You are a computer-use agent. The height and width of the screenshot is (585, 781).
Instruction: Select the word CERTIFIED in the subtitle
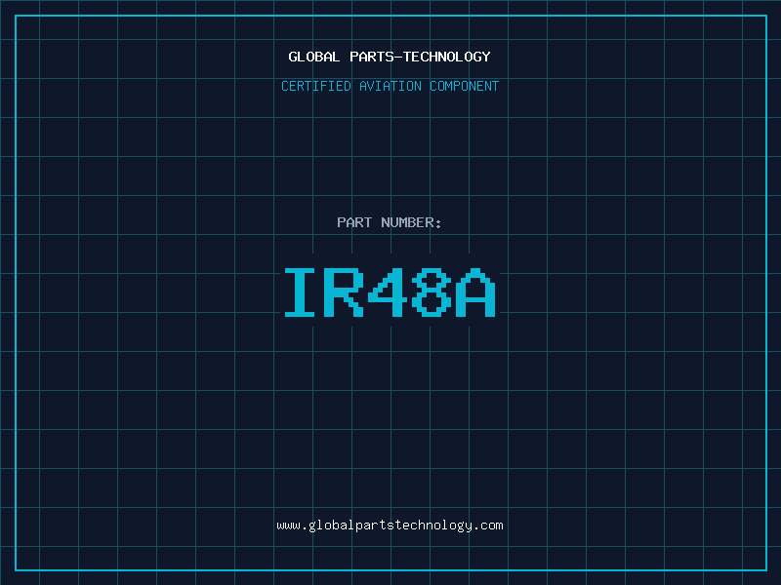tap(317, 86)
